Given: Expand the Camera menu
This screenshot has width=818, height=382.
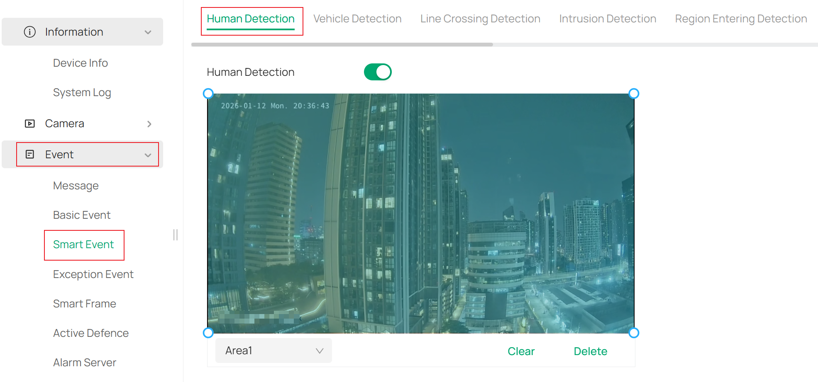Looking at the screenshot, I should (149, 123).
